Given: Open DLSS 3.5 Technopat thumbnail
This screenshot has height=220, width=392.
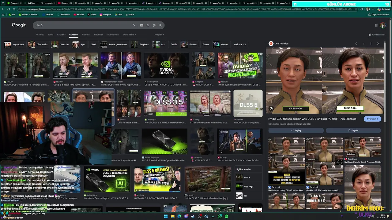Looking at the screenshot, I should tap(165, 103).
